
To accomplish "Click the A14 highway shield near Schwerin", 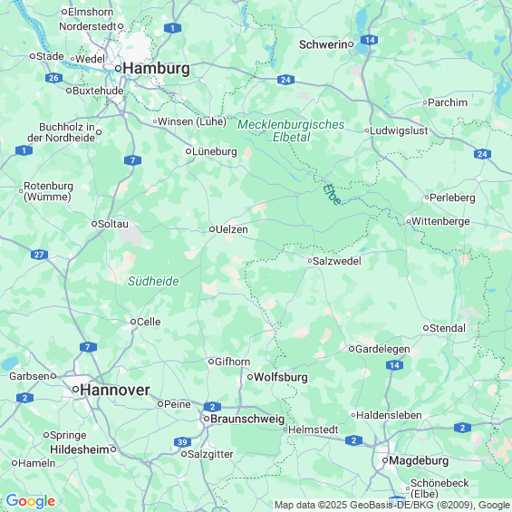I will [370, 40].
